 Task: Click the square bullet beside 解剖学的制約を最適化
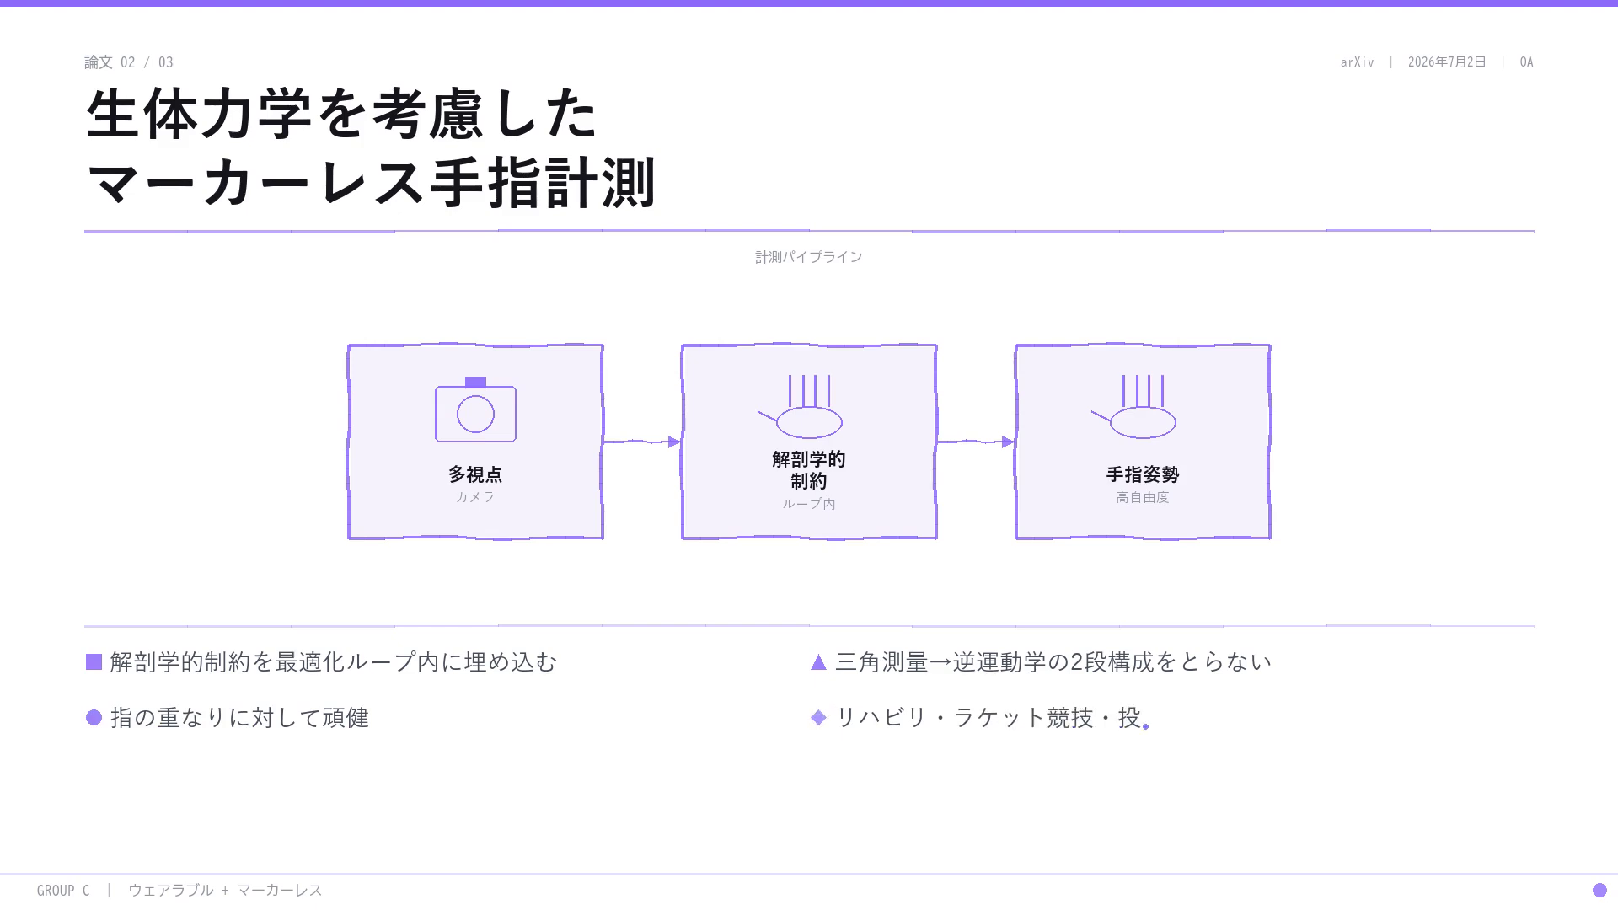tap(94, 662)
